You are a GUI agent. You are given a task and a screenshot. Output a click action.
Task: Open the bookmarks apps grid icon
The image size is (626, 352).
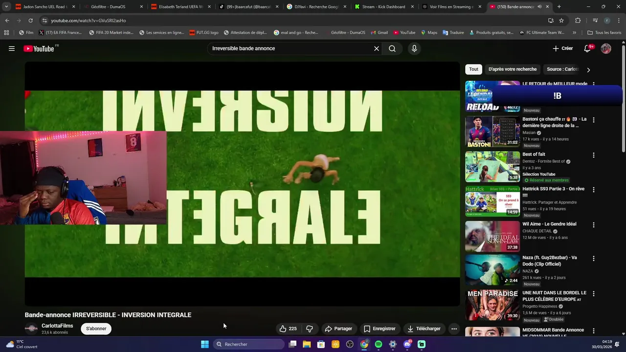tap(6, 32)
